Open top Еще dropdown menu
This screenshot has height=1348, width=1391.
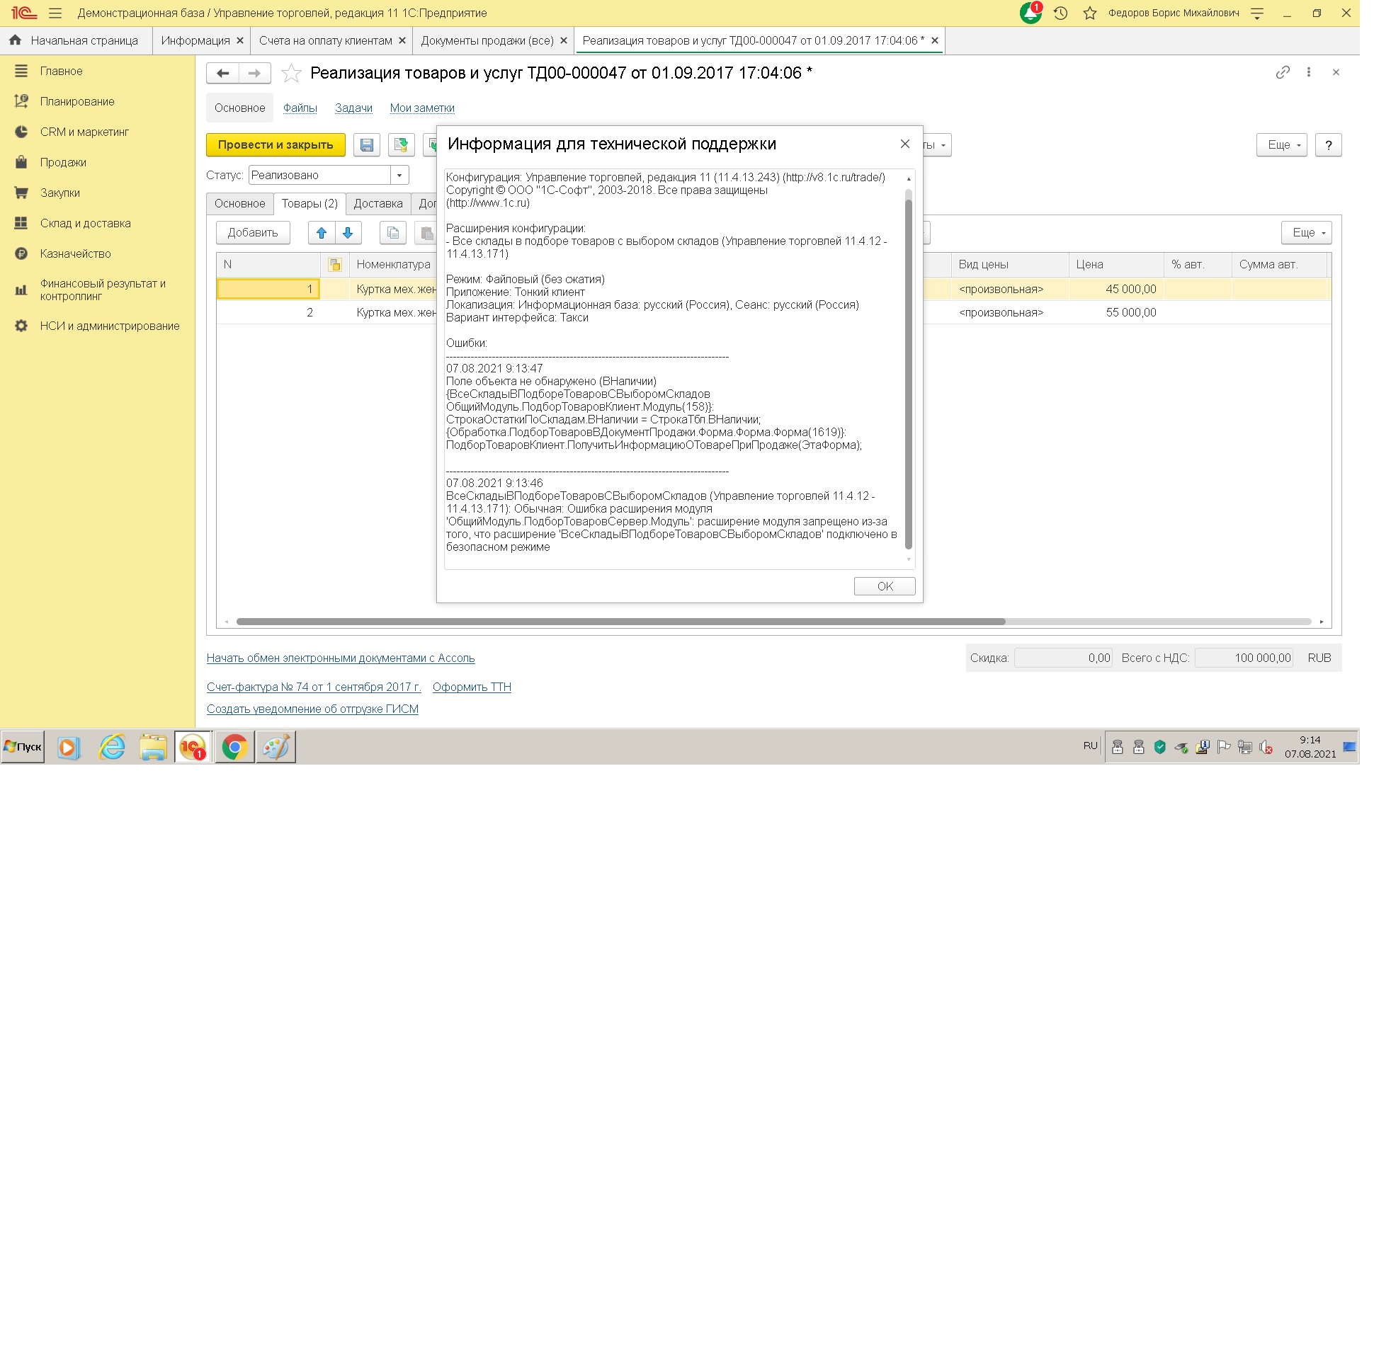point(1282,144)
